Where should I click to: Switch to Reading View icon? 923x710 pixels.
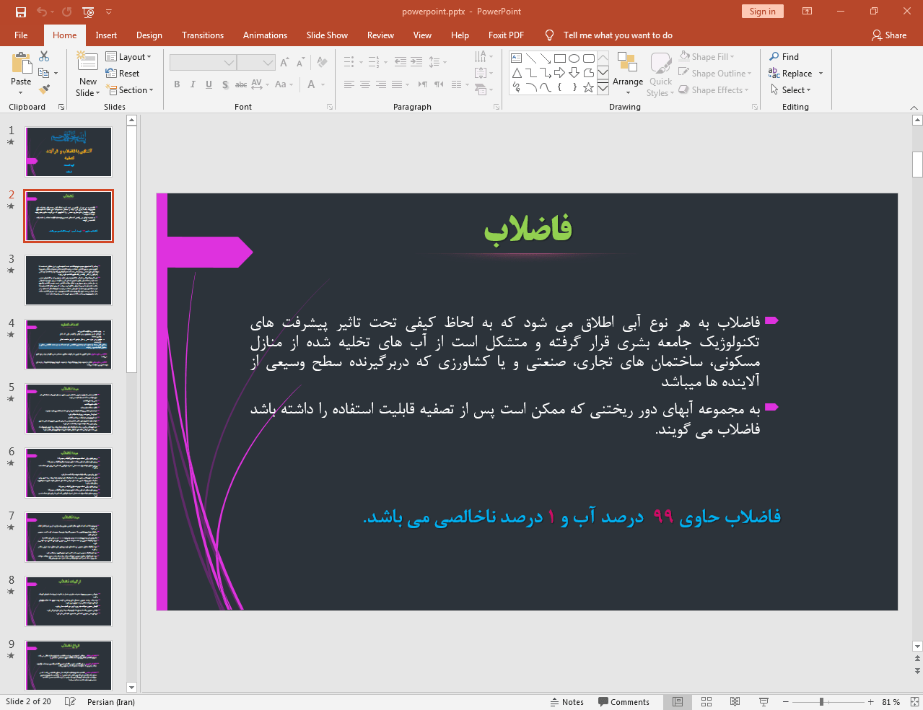click(735, 701)
